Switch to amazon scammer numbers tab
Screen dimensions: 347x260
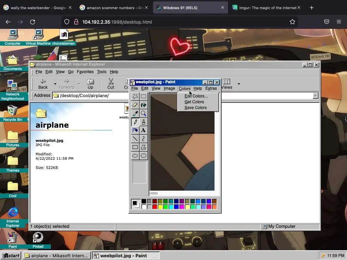114,8
